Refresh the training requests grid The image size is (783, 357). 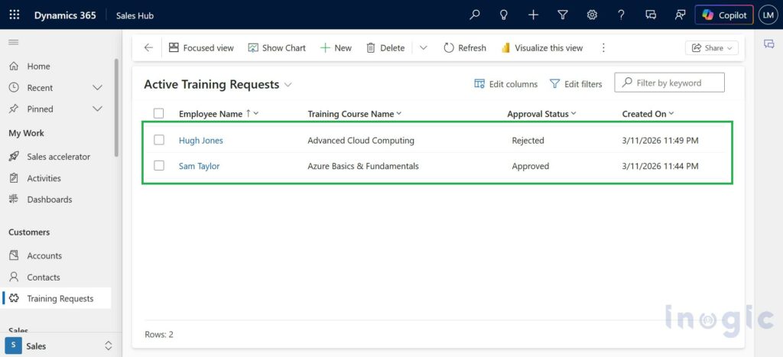[465, 48]
